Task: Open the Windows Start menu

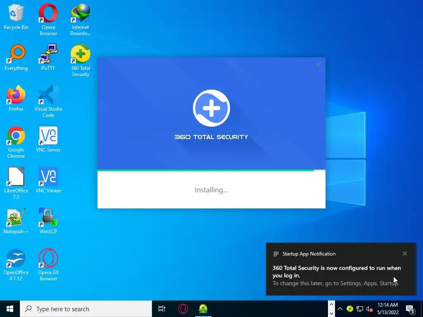Action: pyautogui.click(x=10, y=309)
